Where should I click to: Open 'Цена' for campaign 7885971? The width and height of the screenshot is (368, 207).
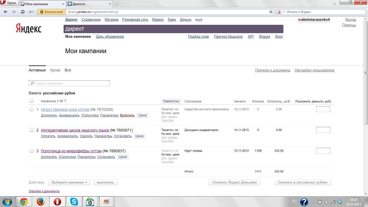140,136
